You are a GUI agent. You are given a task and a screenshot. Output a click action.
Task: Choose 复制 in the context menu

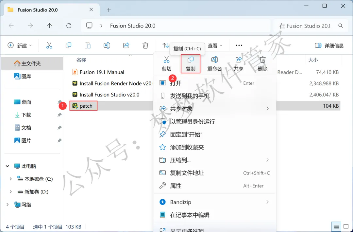(x=191, y=64)
